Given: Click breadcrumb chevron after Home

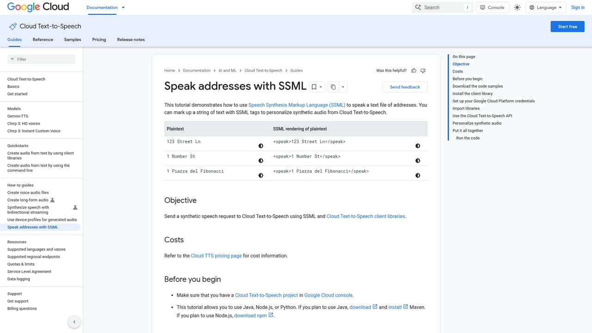Looking at the screenshot, I should point(179,71).
